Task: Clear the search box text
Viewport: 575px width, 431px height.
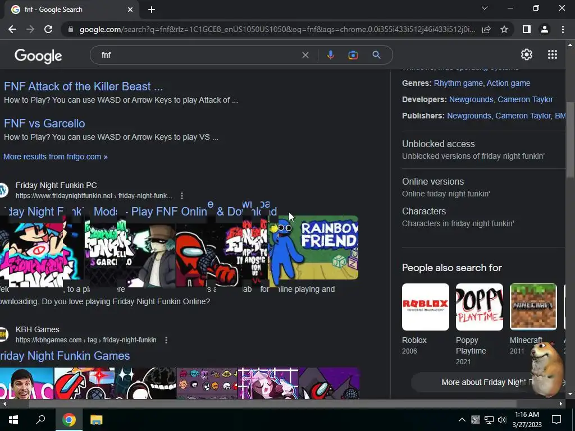Action: pos(305,55)
